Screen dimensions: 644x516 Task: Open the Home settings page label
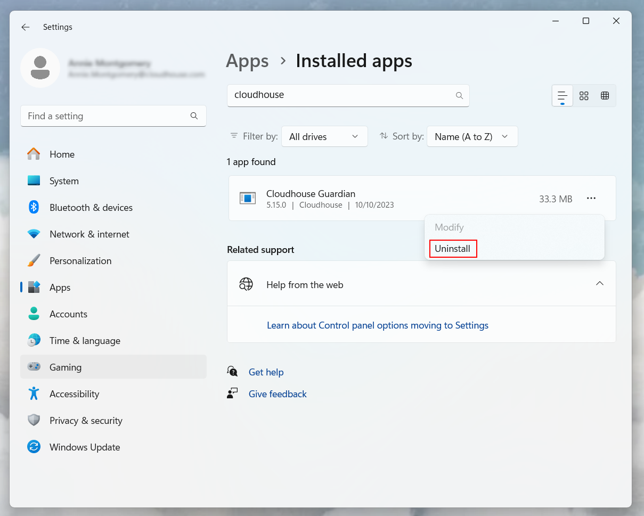coord(62,154)
